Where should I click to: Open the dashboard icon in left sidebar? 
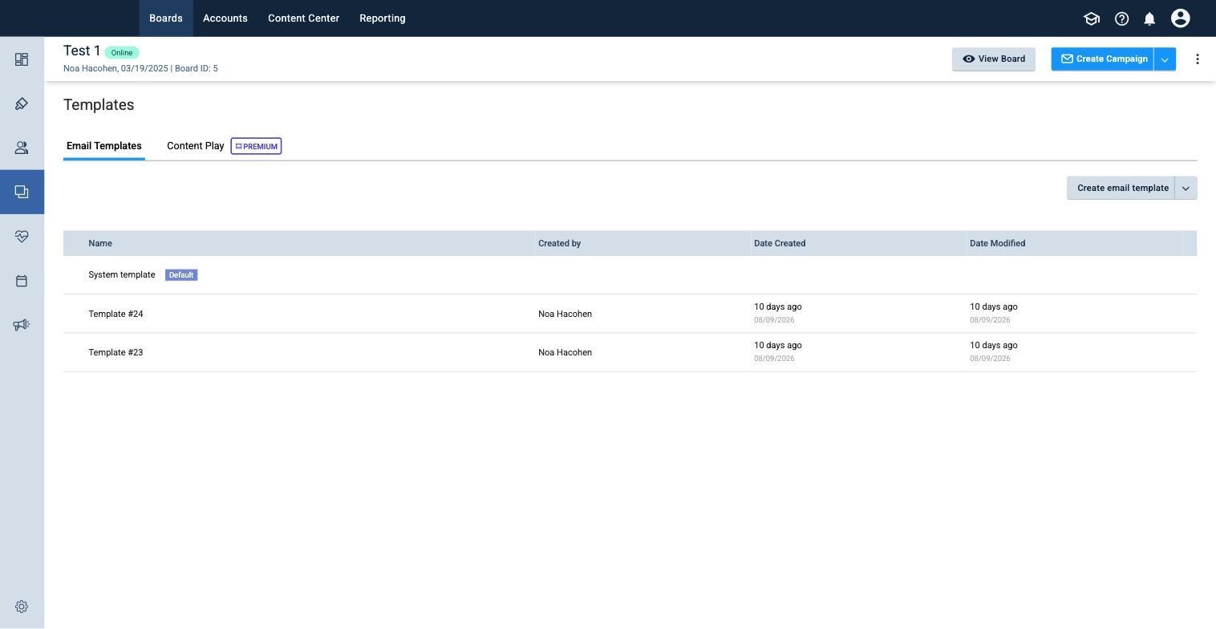(22, 59)
